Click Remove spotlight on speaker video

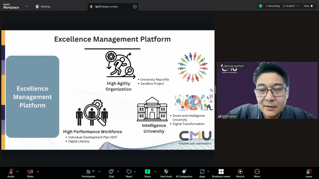[x=232, y=66]
